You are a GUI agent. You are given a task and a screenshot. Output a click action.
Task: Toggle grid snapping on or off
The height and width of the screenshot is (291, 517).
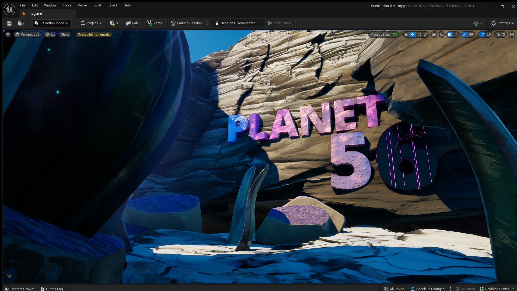click(450, 34)
